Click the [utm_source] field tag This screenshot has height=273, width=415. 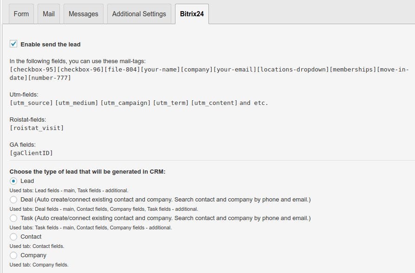31,103
